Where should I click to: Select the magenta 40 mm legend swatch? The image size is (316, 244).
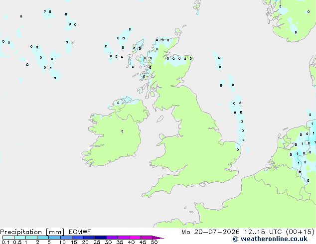click(135, 238)
